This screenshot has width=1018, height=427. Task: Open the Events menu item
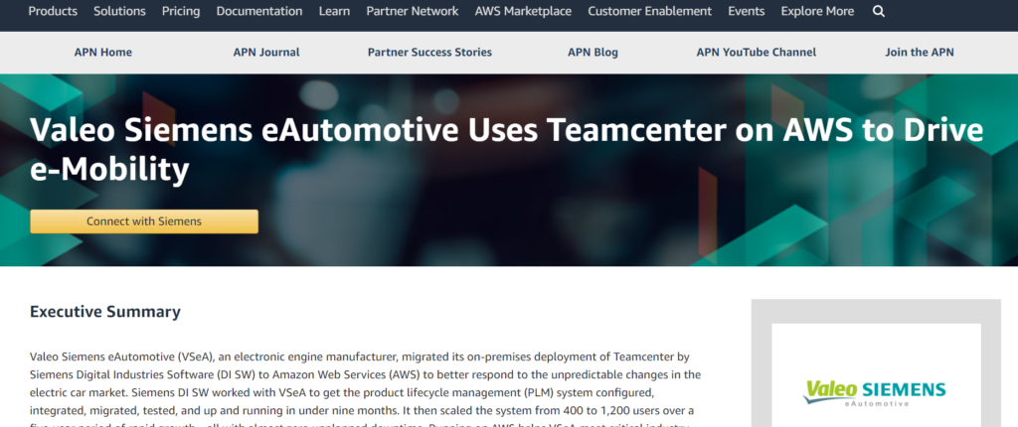[x=746, y=11]
